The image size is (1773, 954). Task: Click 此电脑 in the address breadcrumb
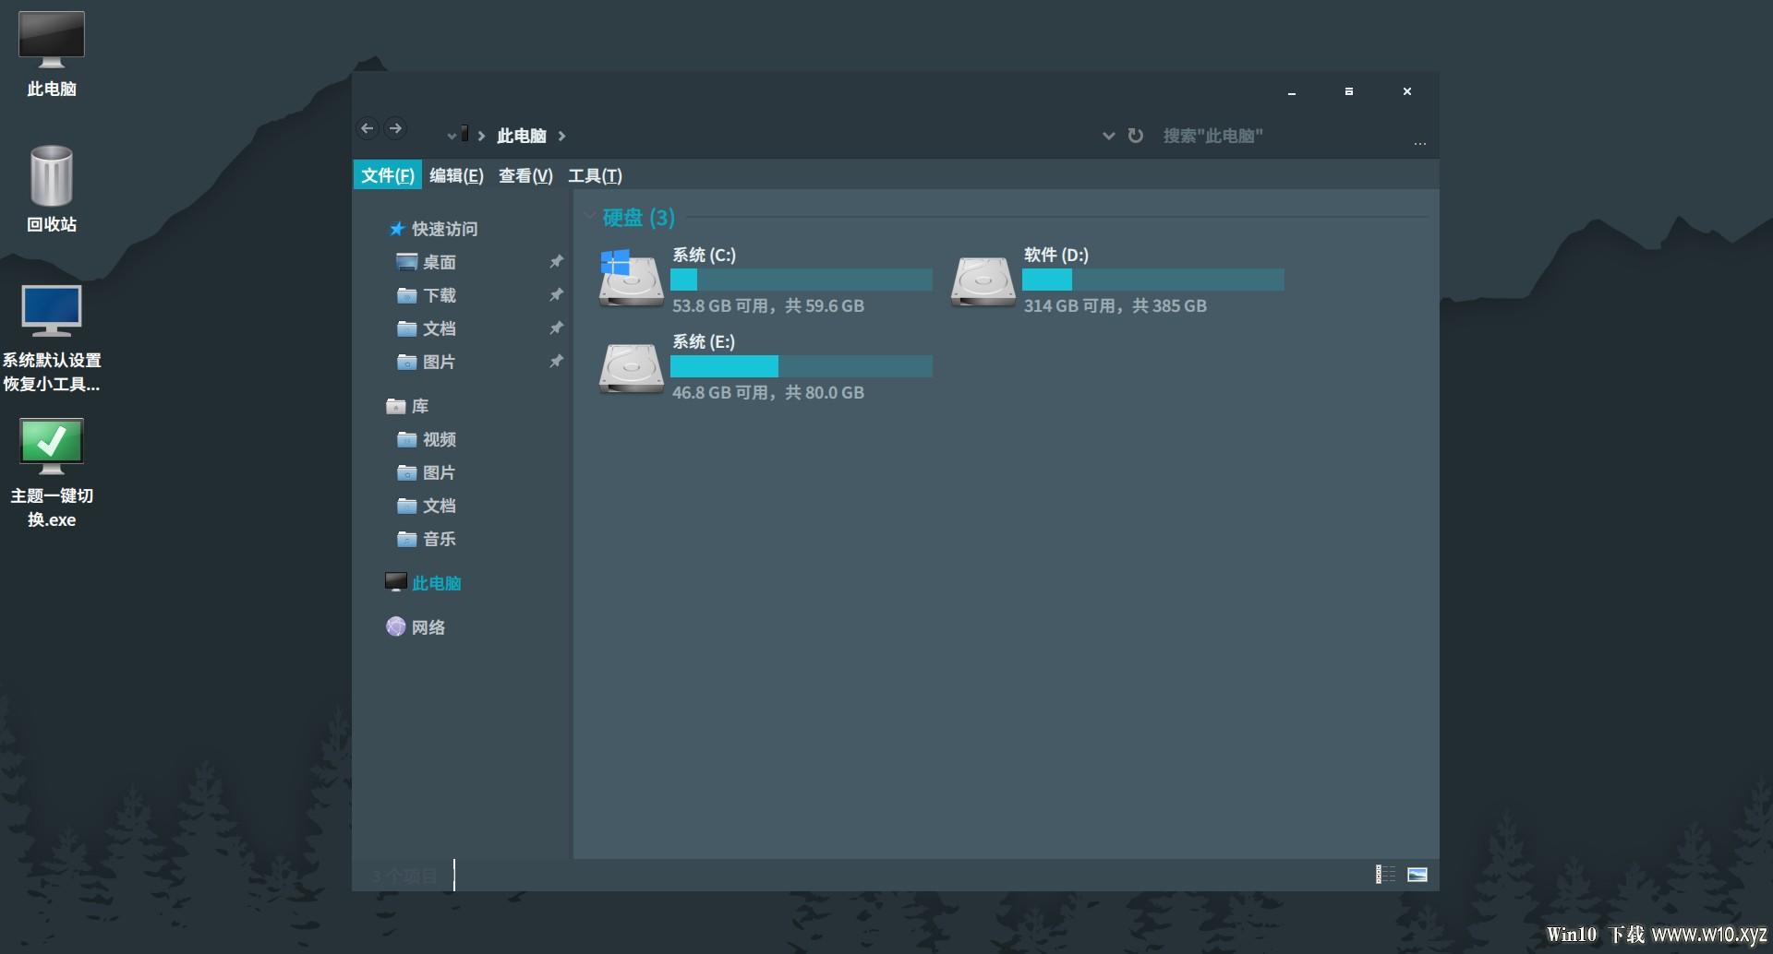[522, 136]
